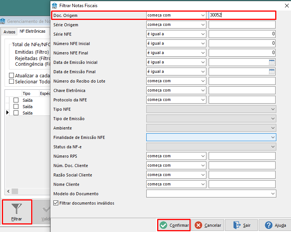This screenshot has height=232, width=291.
Task: Open Razão Social Cliente operator dropdown
Action: 203,175
